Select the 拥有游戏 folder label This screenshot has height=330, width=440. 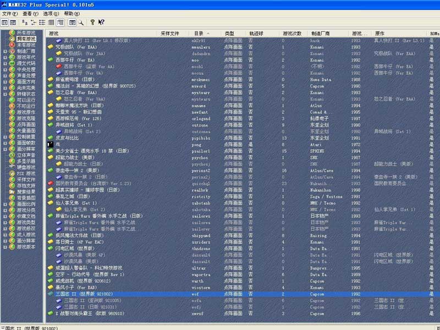[26, 39]
